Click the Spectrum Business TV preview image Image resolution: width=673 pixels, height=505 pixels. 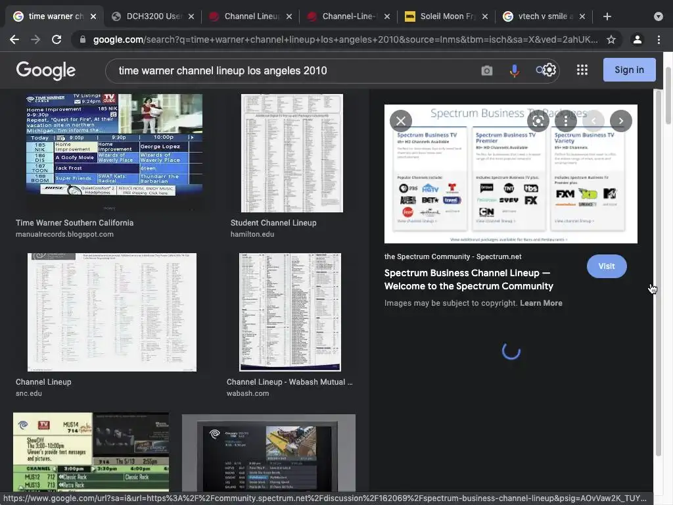(x=511, y=174)
